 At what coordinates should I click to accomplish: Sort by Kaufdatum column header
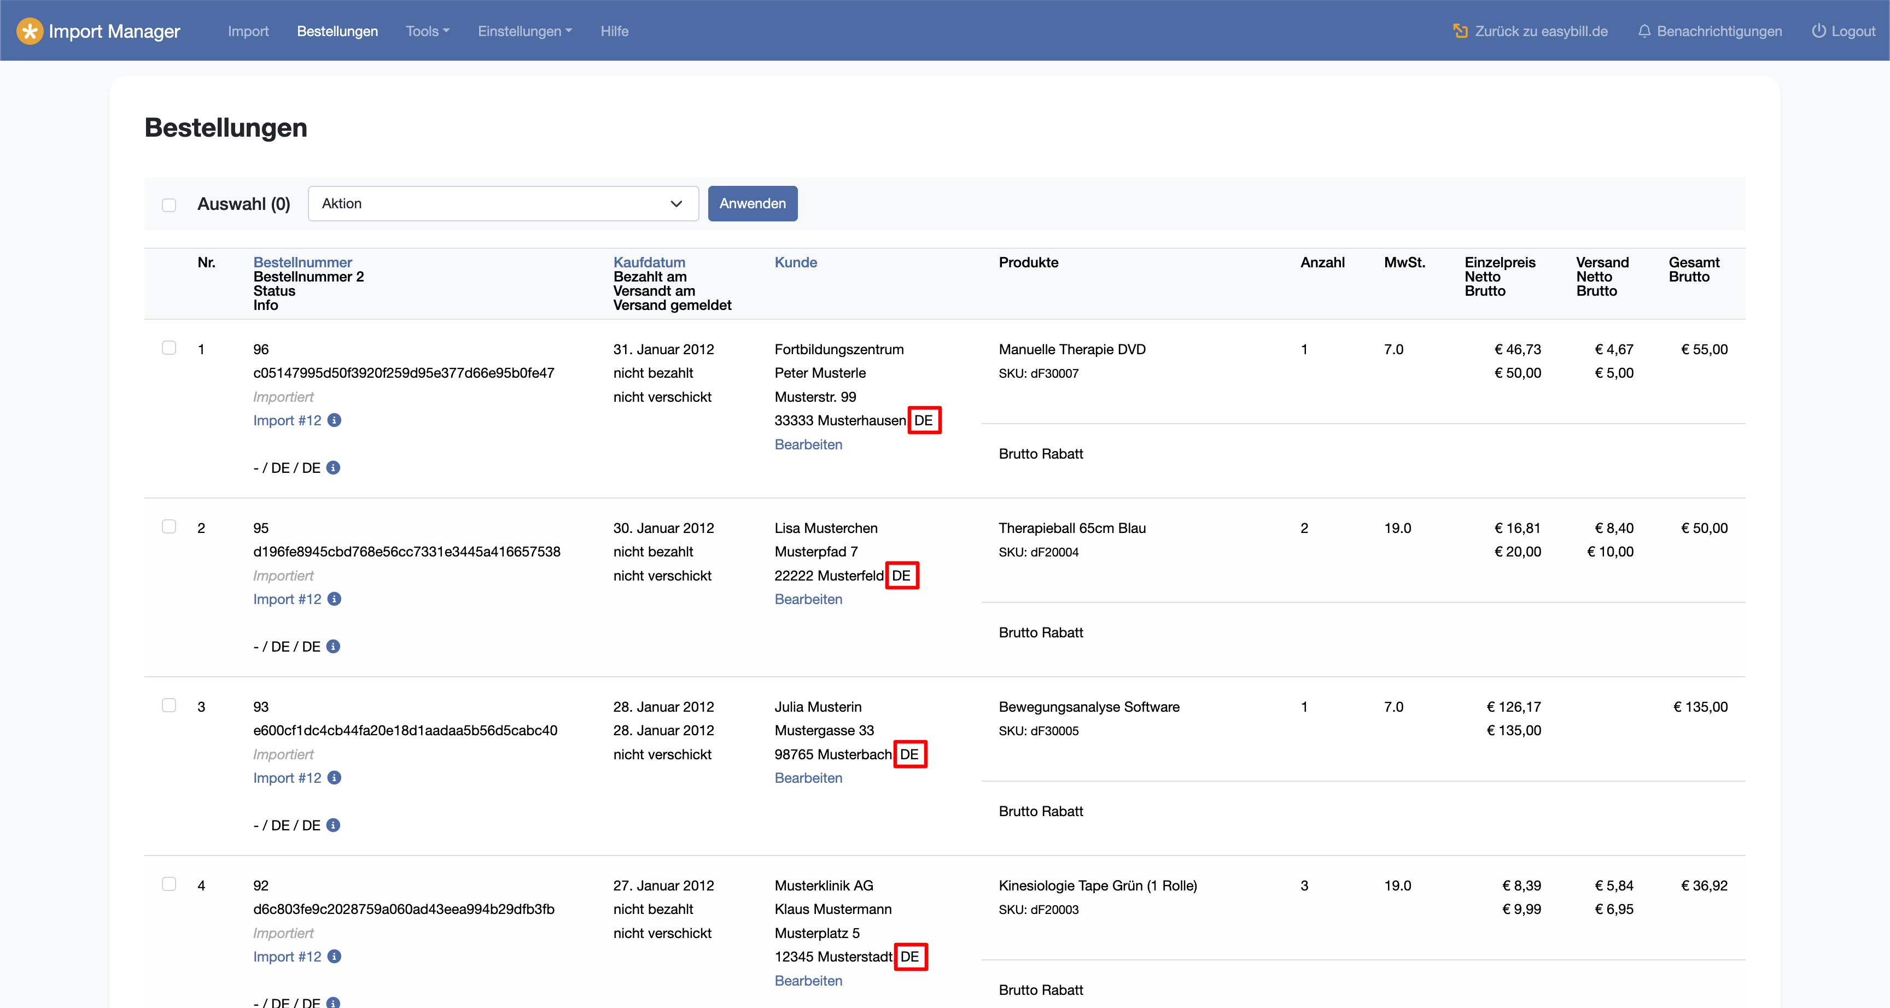coord(649,262)
